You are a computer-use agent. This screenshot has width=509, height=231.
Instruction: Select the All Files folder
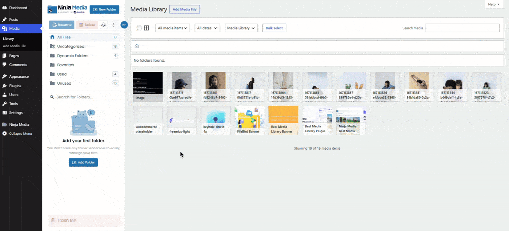[84, 37]
